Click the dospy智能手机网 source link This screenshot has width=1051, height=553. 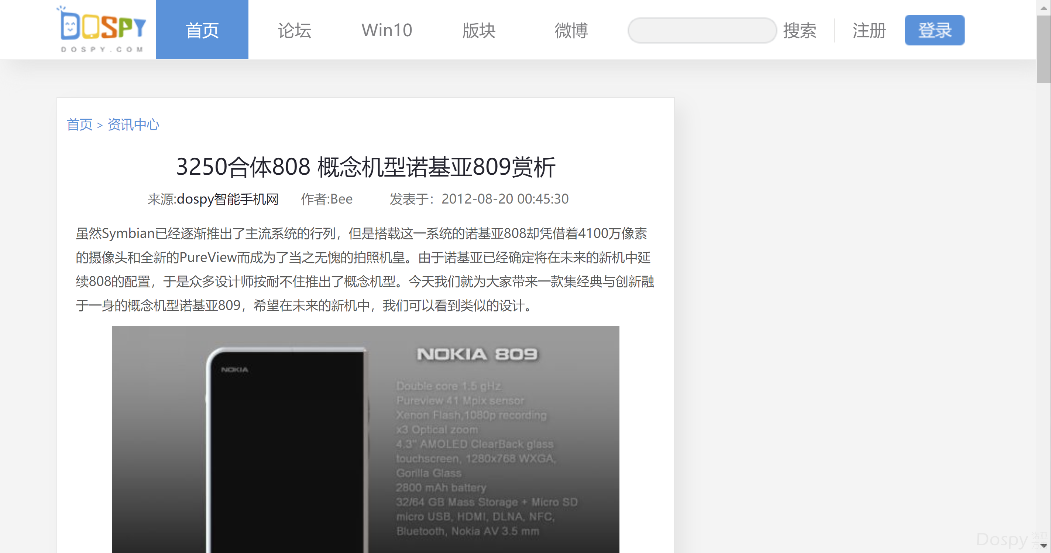click(227, 199)
